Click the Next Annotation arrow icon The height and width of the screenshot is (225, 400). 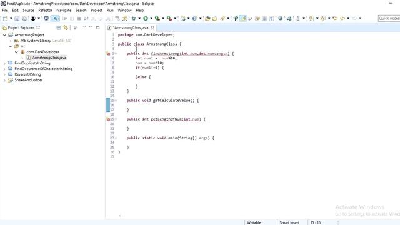311,18
